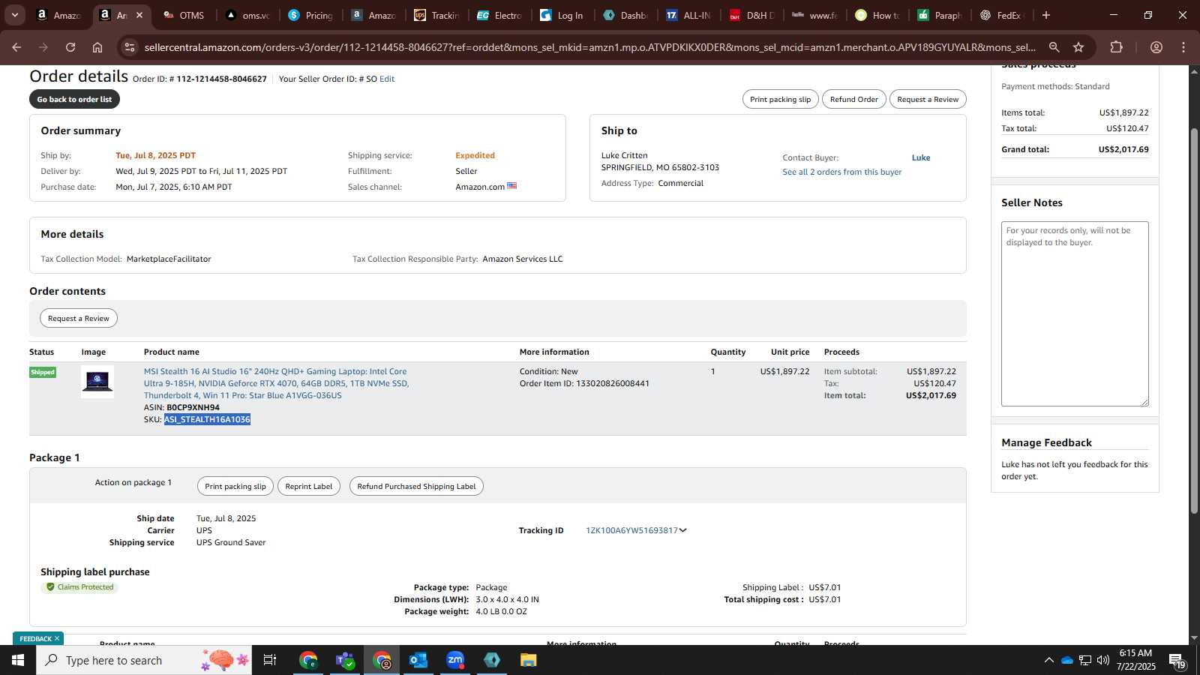Switch to the OTMS tab
This screenshot has height=675, width=1200.
pos(184,15)
